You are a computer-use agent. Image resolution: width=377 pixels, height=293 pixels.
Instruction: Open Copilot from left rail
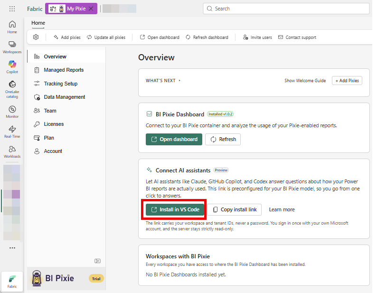(12, 67)
